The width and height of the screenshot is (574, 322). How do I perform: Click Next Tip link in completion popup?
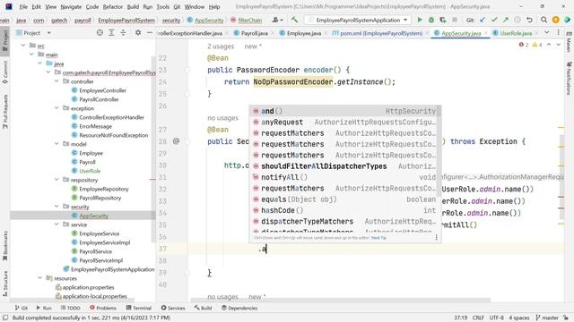tap(378, 238)
